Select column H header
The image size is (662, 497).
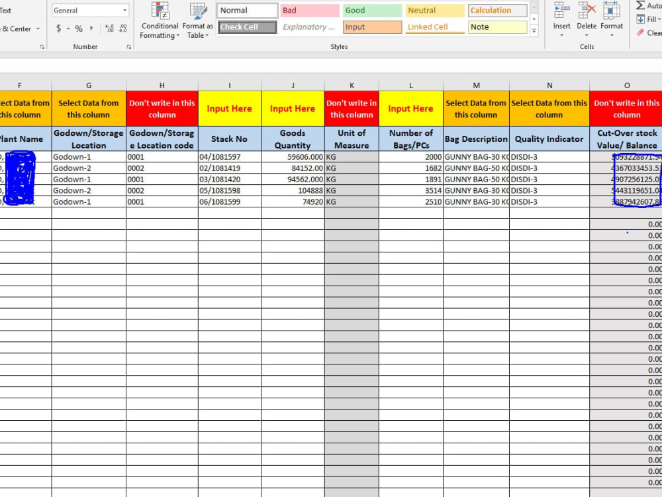click(162, 85)
